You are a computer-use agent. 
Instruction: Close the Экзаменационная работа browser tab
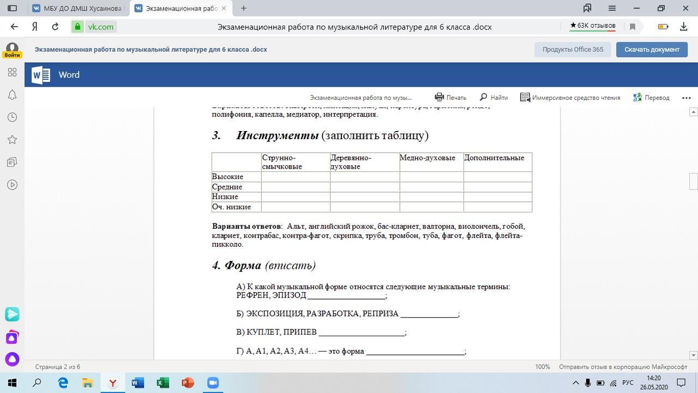tap(224, 8)
